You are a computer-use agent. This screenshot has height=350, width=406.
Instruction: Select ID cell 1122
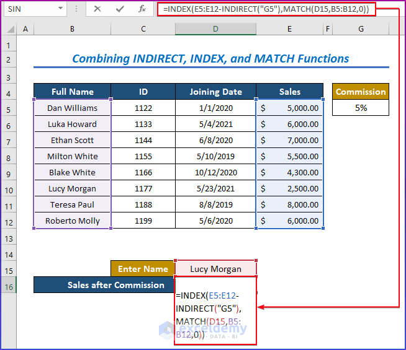tap(143, 108)
